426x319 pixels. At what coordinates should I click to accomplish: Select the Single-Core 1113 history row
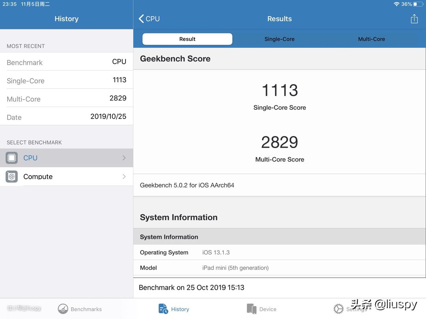tap(66, 80)
